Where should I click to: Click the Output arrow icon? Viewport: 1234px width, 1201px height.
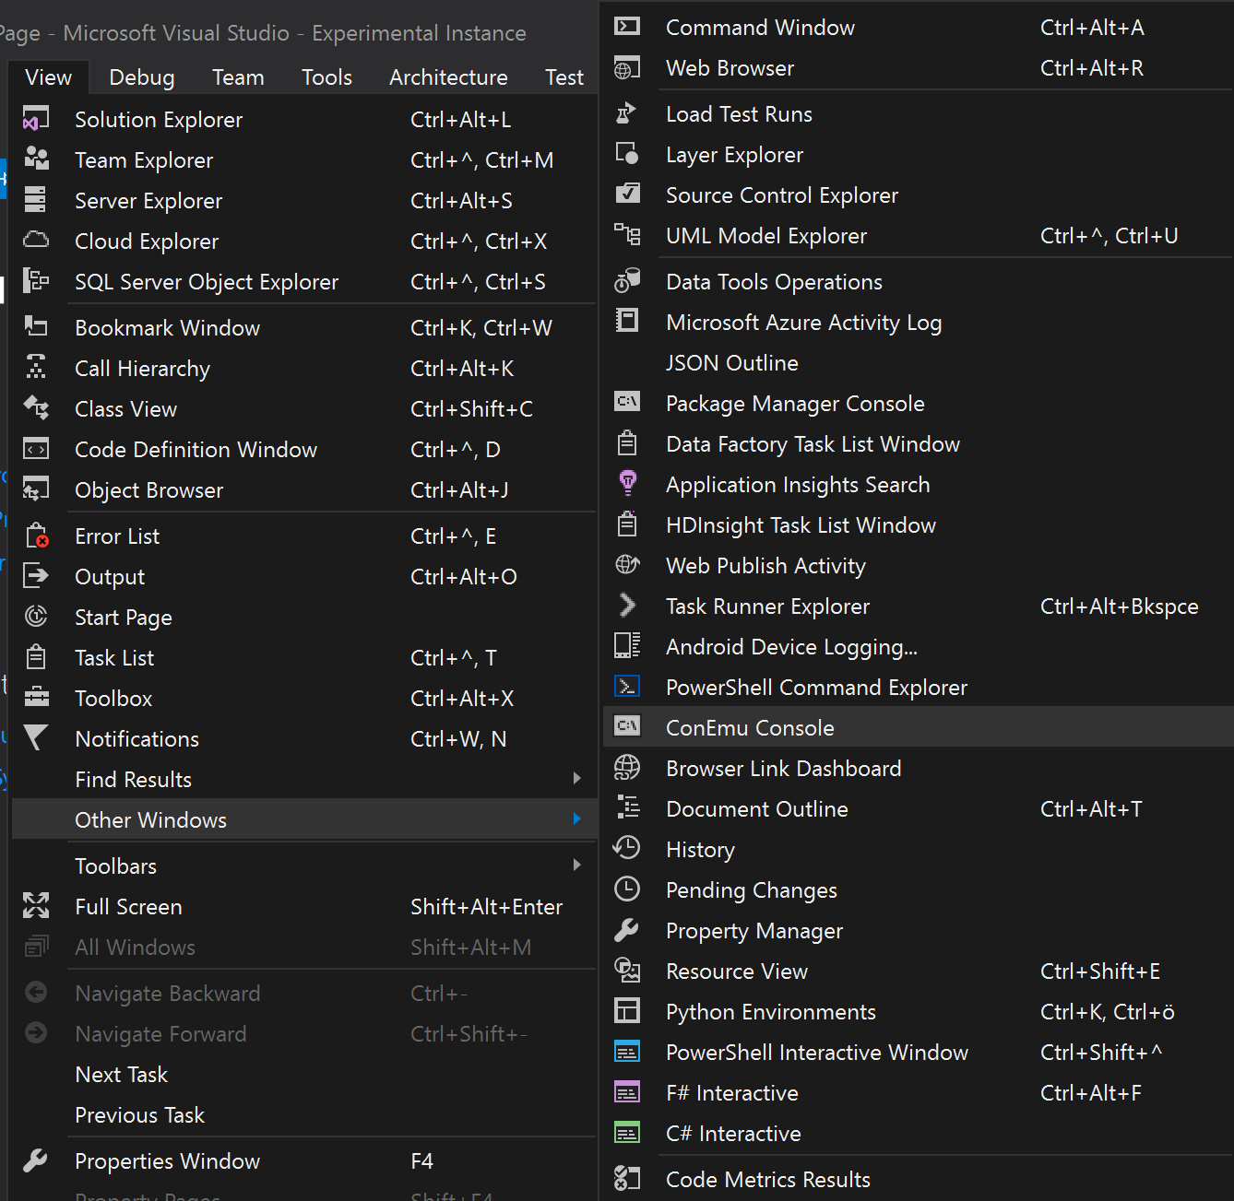[36, 577]
